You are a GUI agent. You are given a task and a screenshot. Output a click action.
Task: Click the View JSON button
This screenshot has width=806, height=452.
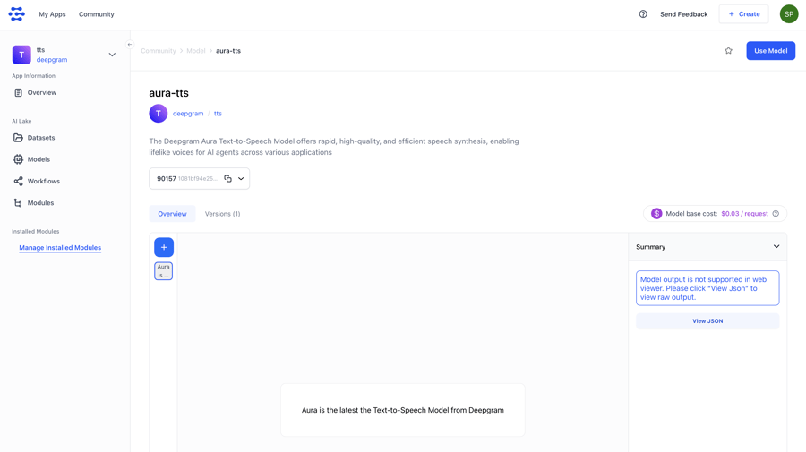tap(707, 321)
